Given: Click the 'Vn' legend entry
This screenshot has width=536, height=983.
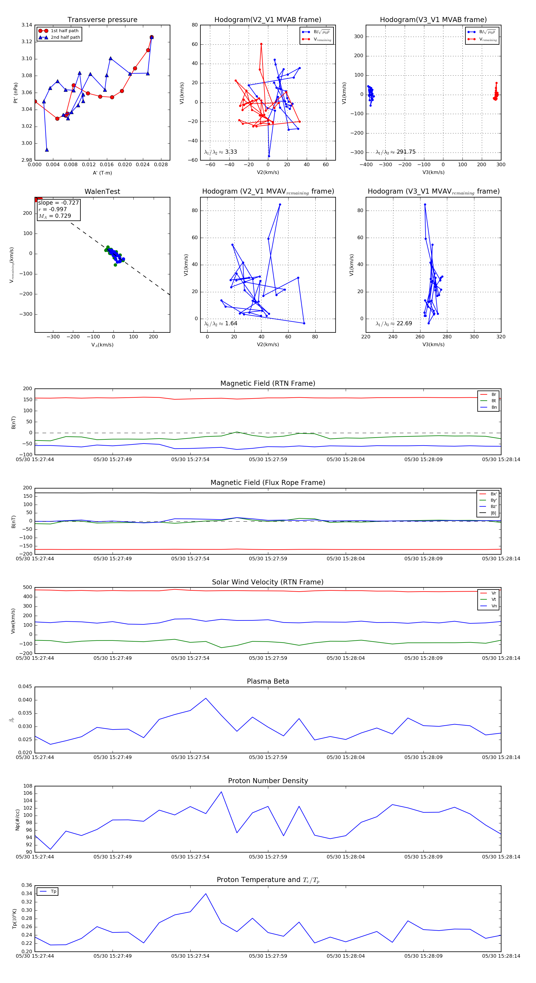Looking at the screenshot, I should tap(489, 606).
